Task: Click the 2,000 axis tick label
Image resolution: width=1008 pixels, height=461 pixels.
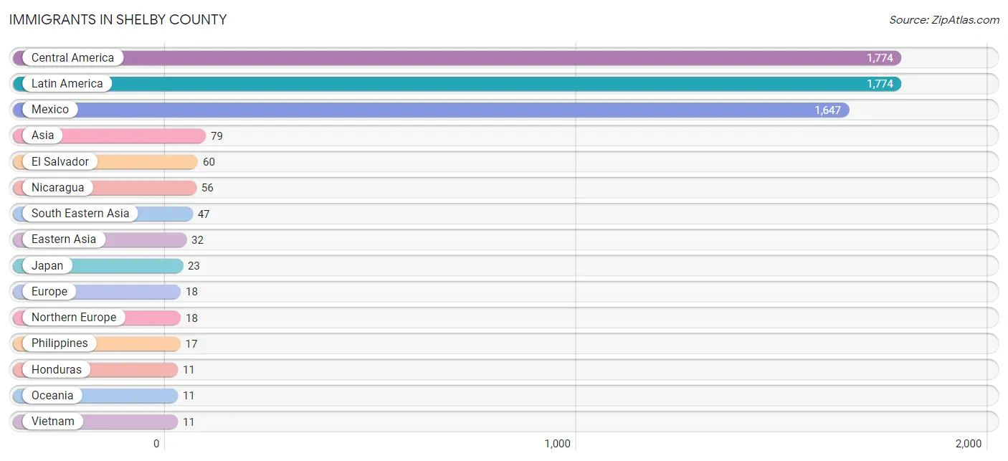Action: pyautogui.click(x=969, y=444)
